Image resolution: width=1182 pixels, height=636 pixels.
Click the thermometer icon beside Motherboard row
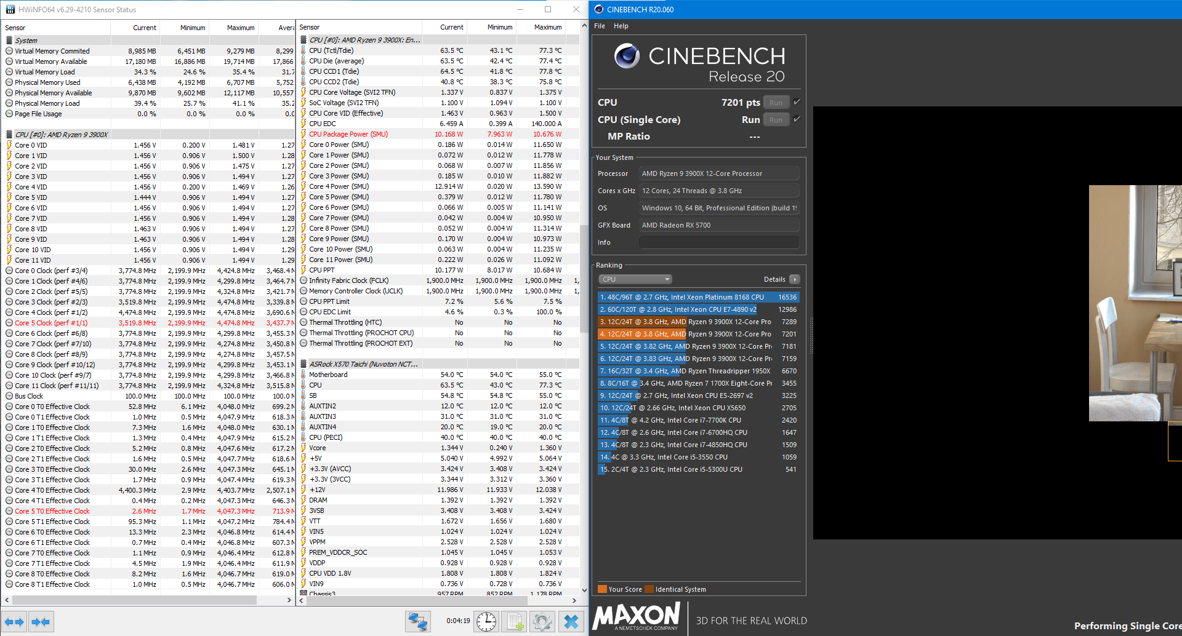[304, 375]
